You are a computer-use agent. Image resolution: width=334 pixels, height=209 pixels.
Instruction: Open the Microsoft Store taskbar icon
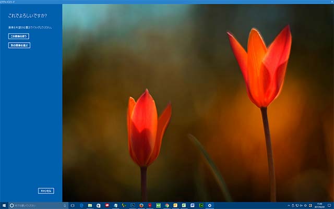pyautogui.click(x=99, y=205)
